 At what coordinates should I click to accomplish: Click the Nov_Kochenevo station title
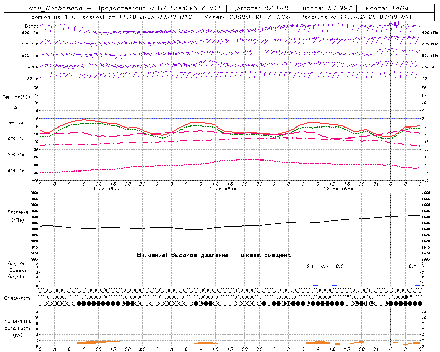(55, 8)
